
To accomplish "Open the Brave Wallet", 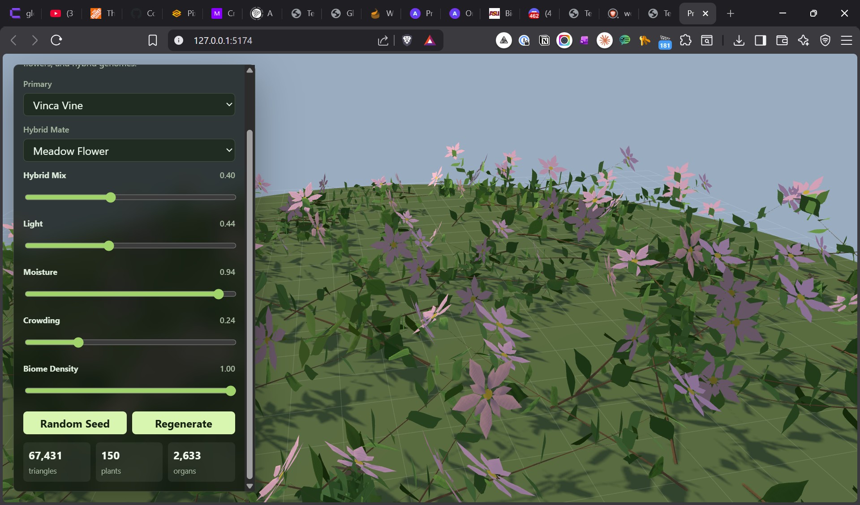I will click(x=782, y=40).
